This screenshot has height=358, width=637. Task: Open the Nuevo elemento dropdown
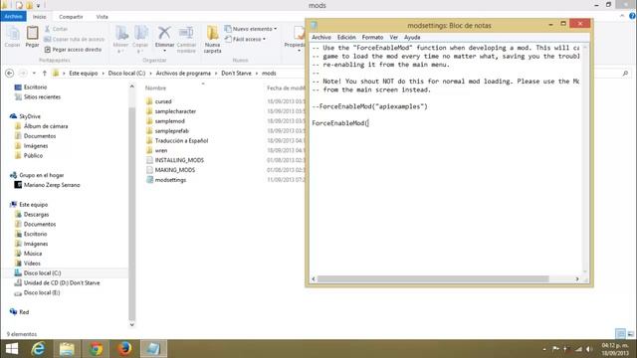click(x=251, y=29)
